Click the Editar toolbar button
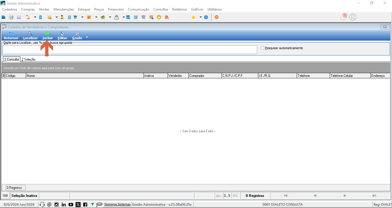Image resolution: width=392 pixels, height=208 pixels. coord(62,36)
